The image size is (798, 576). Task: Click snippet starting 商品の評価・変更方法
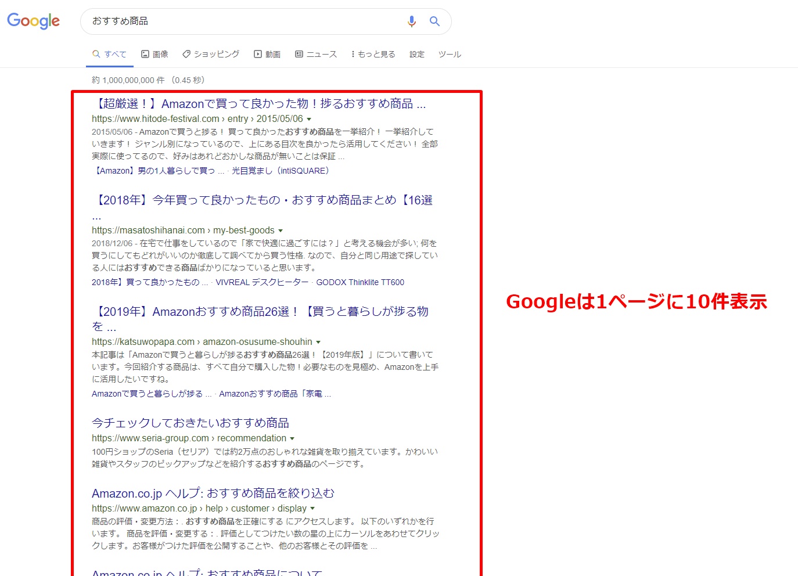[x=265, y=534]
